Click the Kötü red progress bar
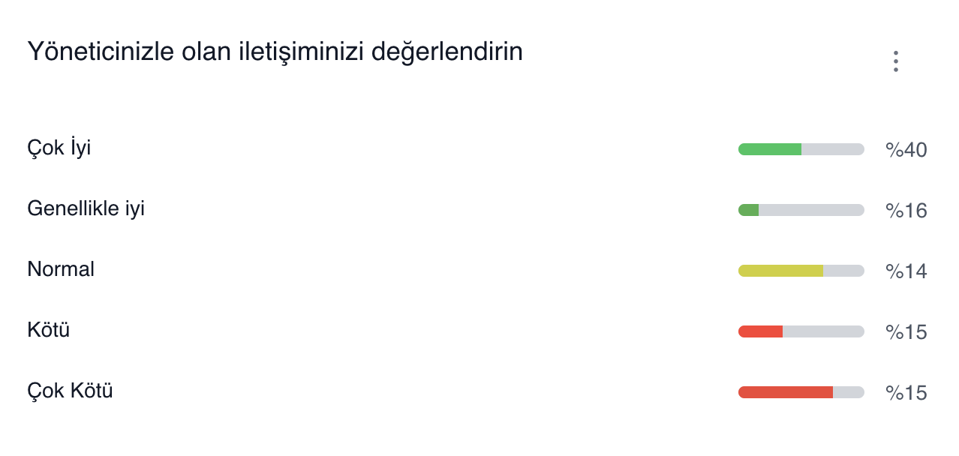Screen dimensions: 959x456 (801, 331)
